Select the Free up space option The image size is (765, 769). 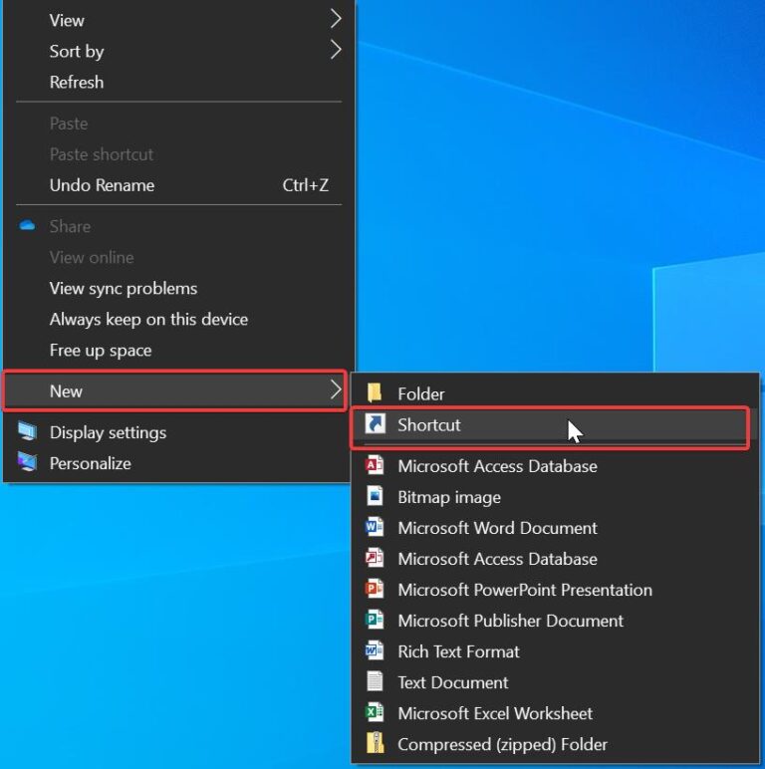pos(101,350)
